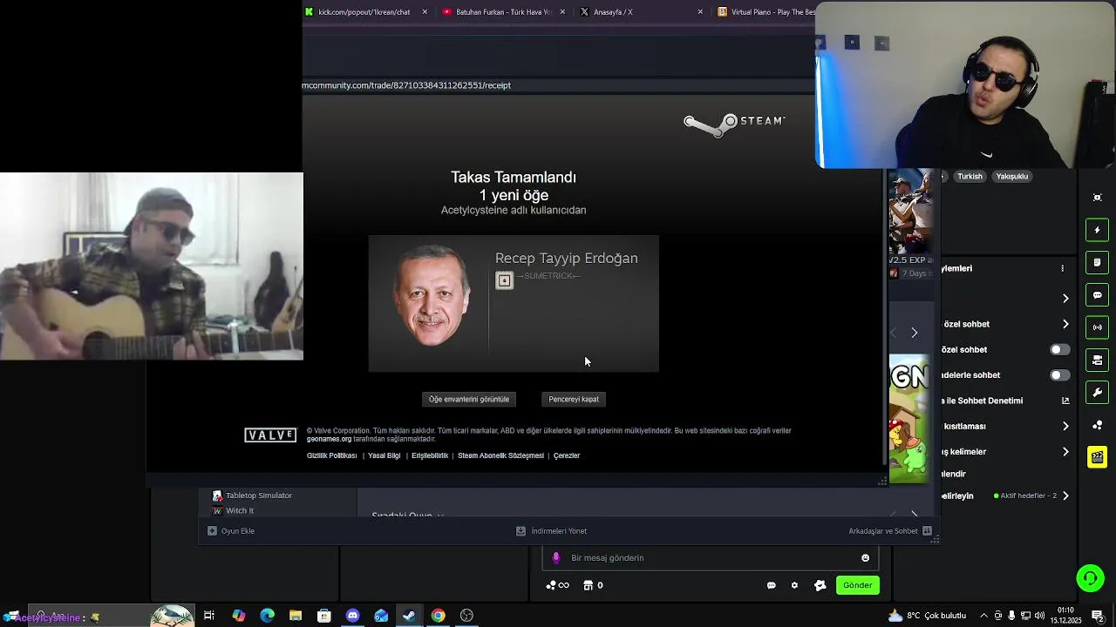Open Google Chrome from the taskbar
Viewport: 1116px width, 627px height.
[438, 616]
